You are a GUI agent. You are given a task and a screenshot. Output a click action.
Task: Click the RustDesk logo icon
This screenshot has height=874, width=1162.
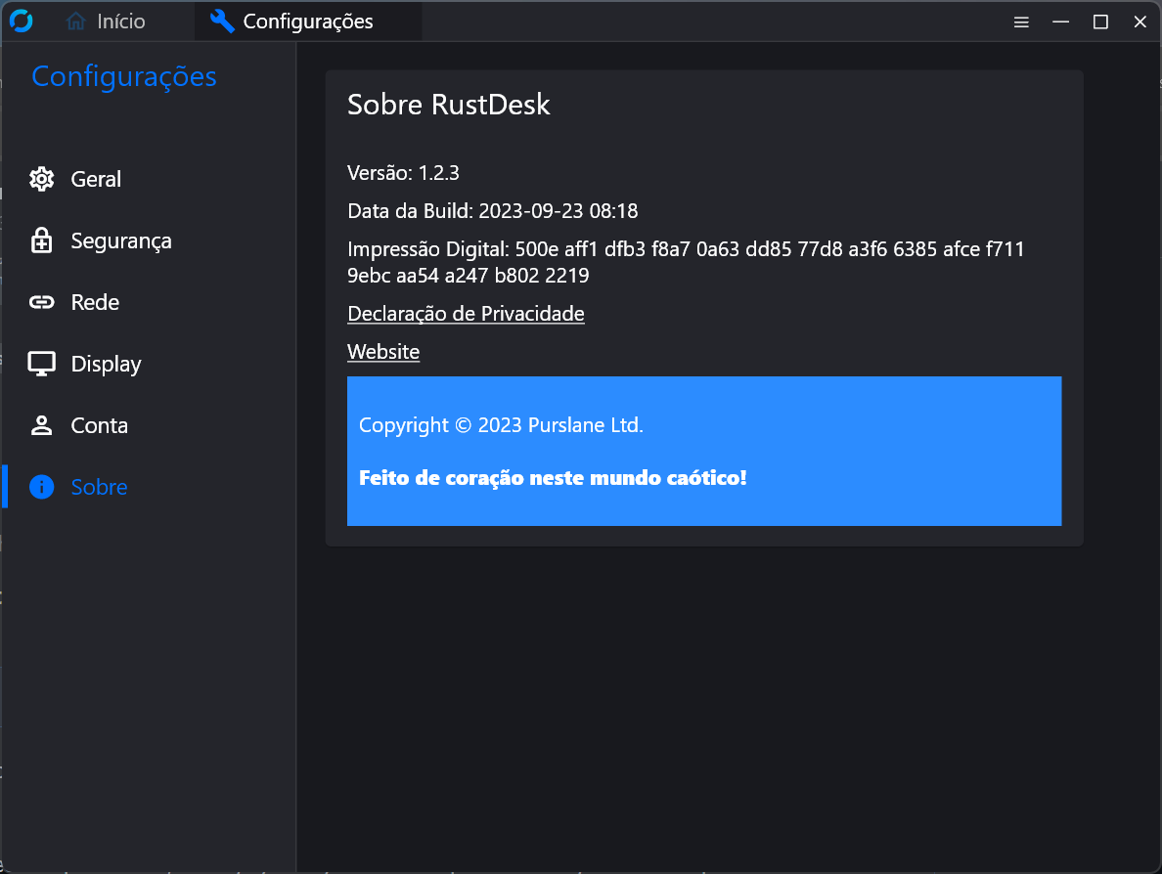point(22,21)
